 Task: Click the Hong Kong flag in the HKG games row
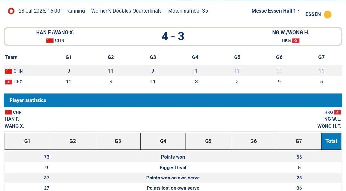(8, 82)
